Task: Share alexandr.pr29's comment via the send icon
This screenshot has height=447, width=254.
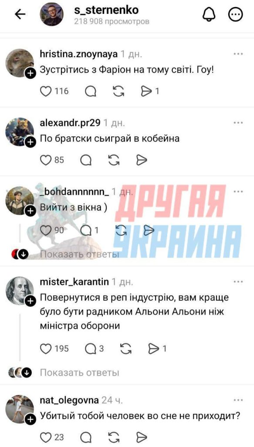Action: point(141,160)
